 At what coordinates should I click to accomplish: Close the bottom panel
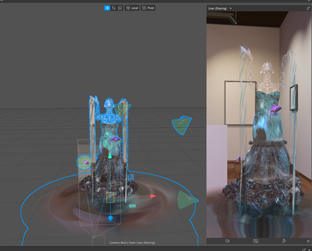coord(309,250)
